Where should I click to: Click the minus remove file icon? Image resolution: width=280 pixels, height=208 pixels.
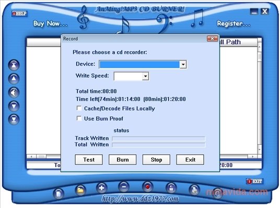tap(124, 187)
